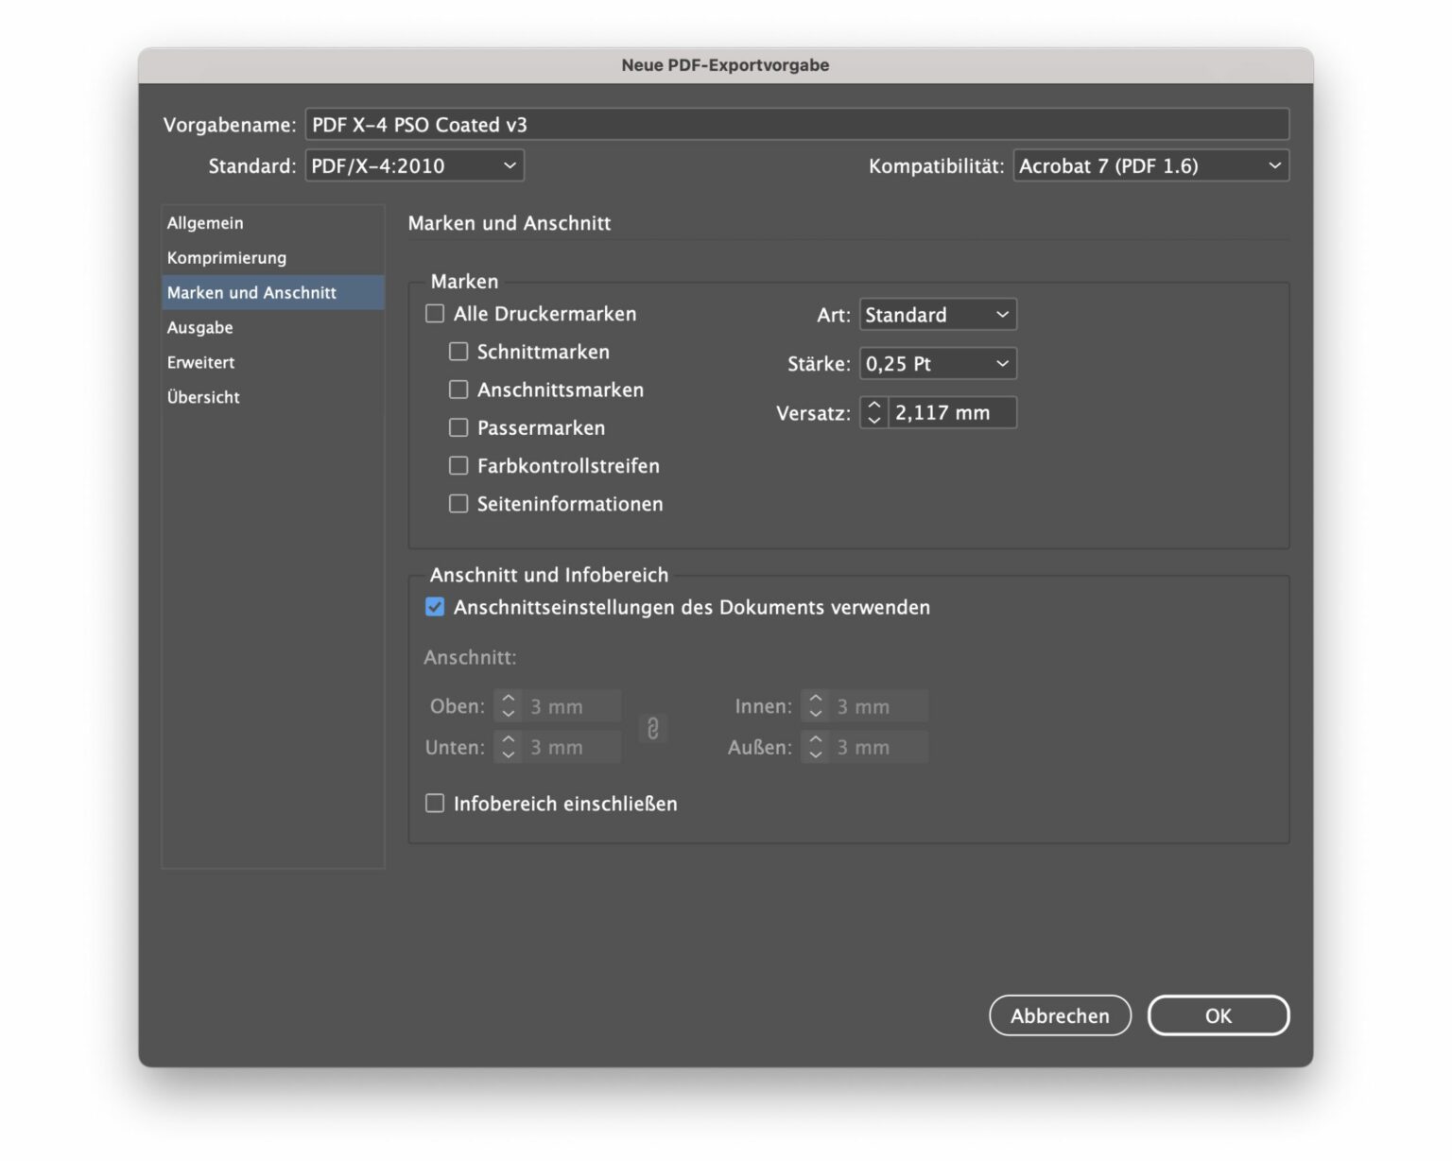Open the Standard PDF/X-4:2010 dropdown

click(x=414, y=165)
